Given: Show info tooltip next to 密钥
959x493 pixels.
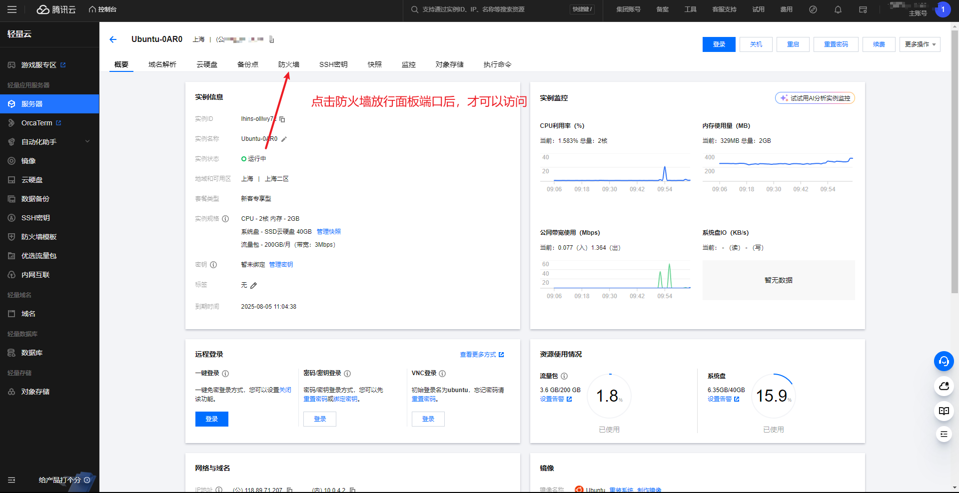Looking at the screenshot, I should (x=213, y=265).
